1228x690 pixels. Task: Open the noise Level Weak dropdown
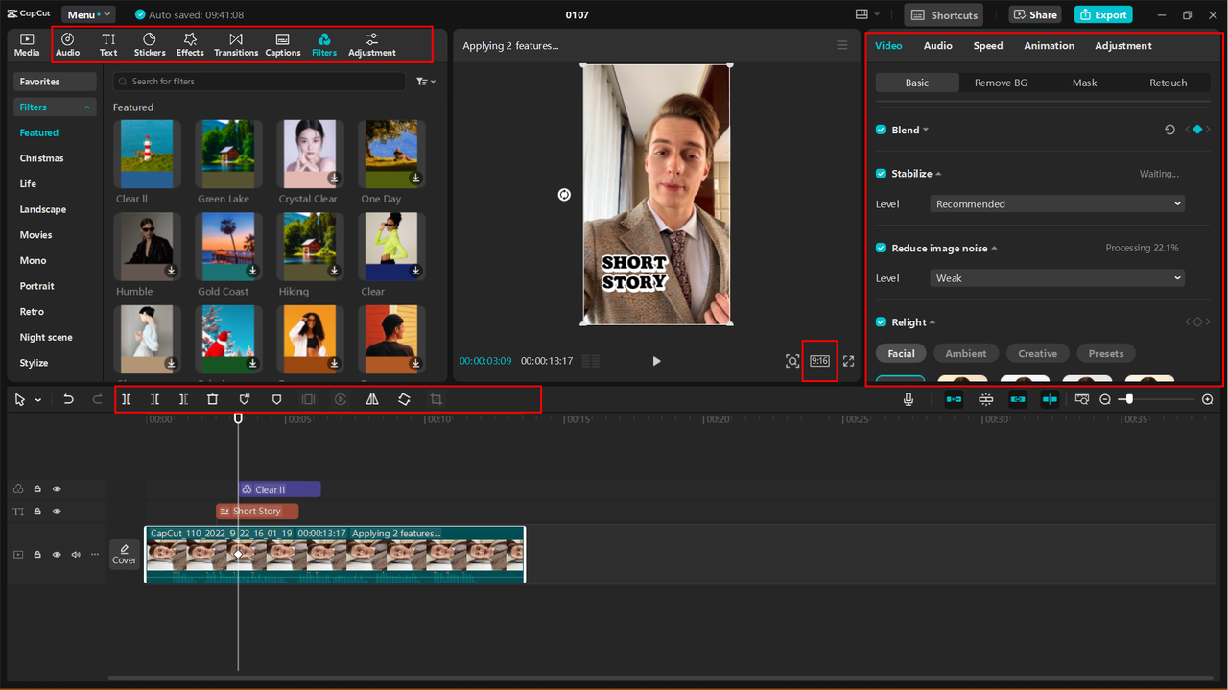(1057, 277)
